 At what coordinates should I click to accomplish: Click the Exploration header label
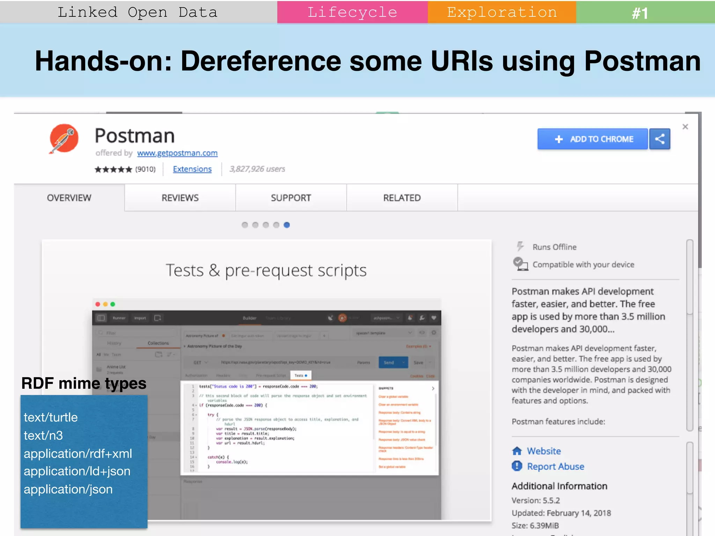(x=502, y=12)
